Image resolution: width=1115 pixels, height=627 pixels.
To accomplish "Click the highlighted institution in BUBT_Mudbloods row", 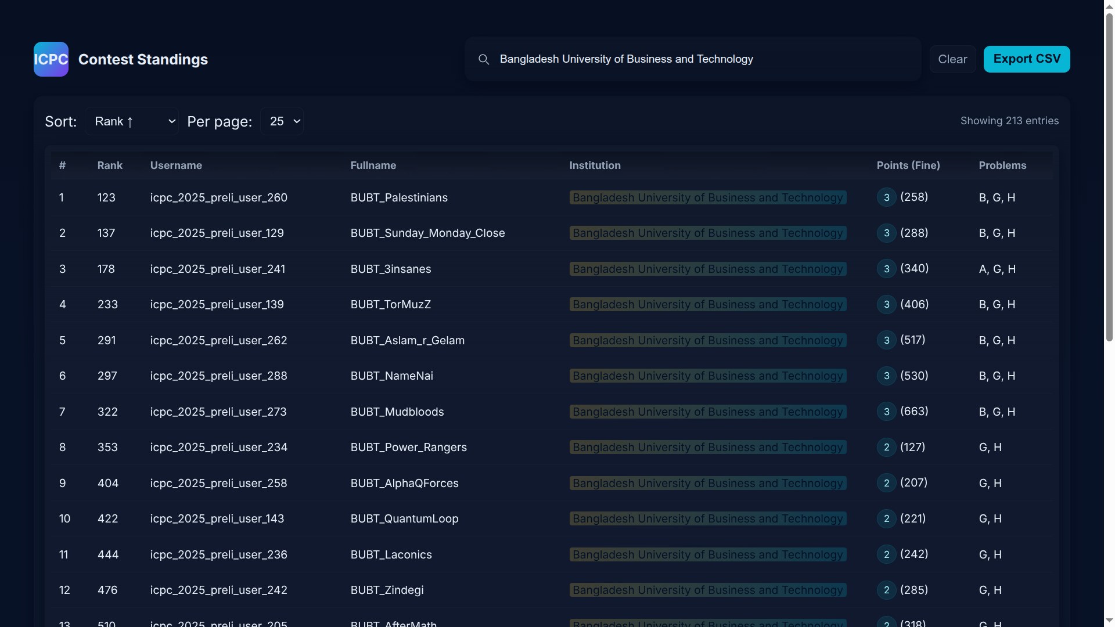I will (x=707, y=412).
